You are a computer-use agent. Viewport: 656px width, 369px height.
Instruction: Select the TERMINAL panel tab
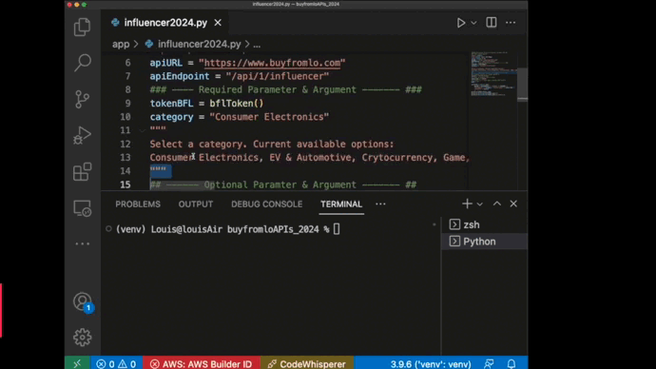pyautogui.click(x=341, y=204)
